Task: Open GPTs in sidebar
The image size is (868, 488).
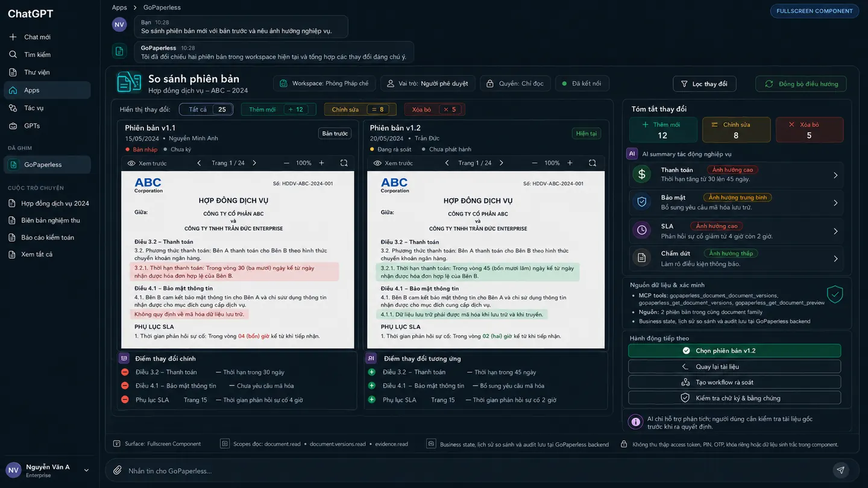Action: (47, 126)
